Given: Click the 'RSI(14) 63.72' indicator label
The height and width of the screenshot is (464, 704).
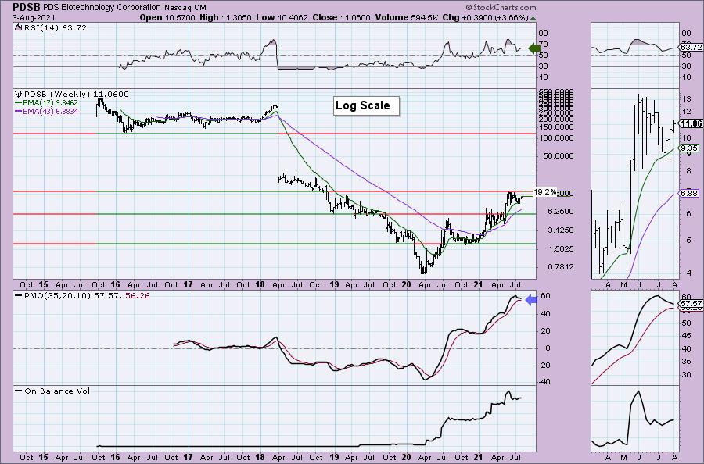Looking at the screenshot, I should (56, 27).
